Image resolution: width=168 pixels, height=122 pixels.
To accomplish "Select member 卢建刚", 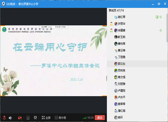I will coord(137,91).
